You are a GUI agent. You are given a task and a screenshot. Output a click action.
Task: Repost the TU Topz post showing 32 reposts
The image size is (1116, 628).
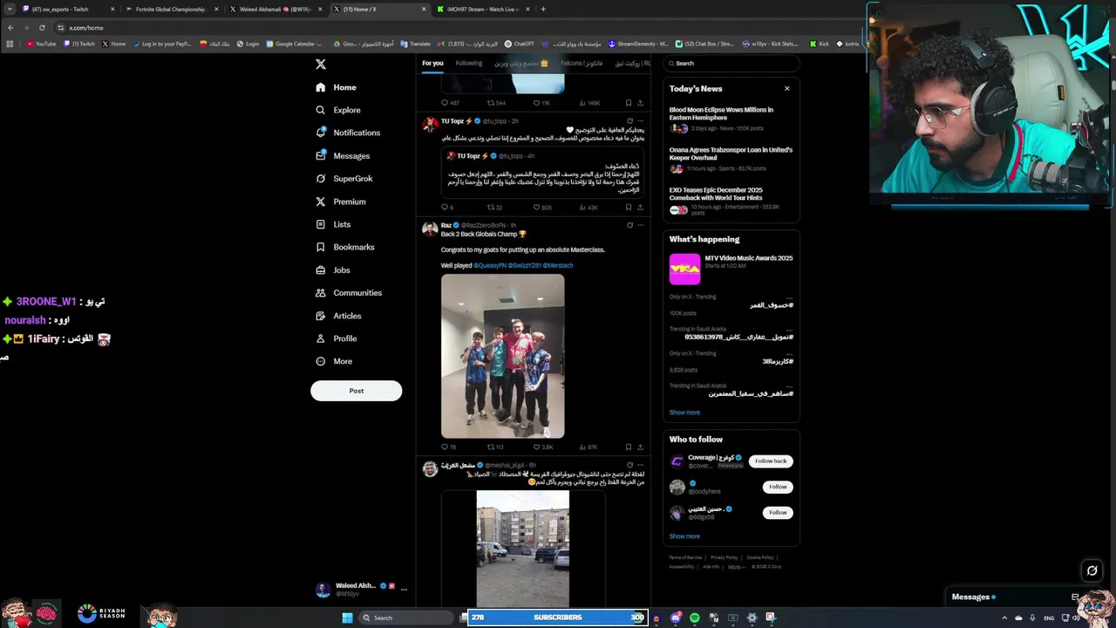tap(491, 208)
